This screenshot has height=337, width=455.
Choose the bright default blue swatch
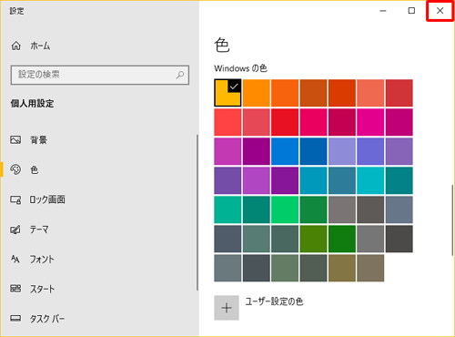[x=285, y=151]
